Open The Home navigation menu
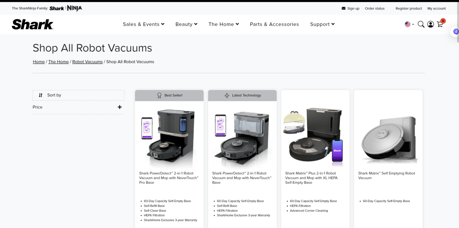The height and width of the screenshot is (228, 459). pos(223,24)
